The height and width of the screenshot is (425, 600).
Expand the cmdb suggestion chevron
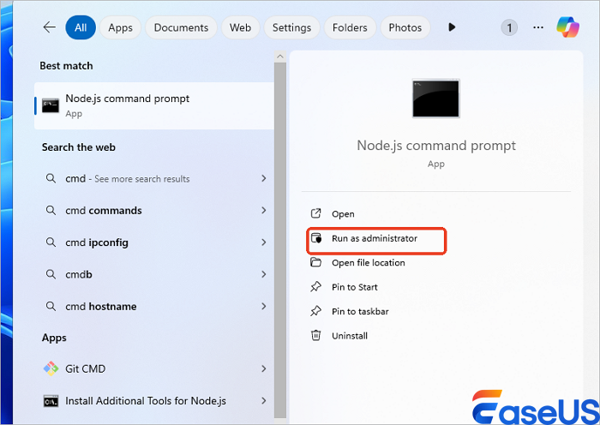(264, 274)
